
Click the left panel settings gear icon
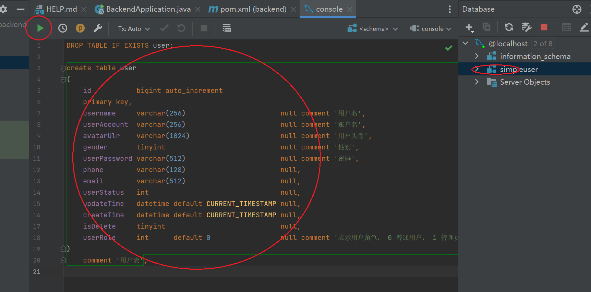3,9
